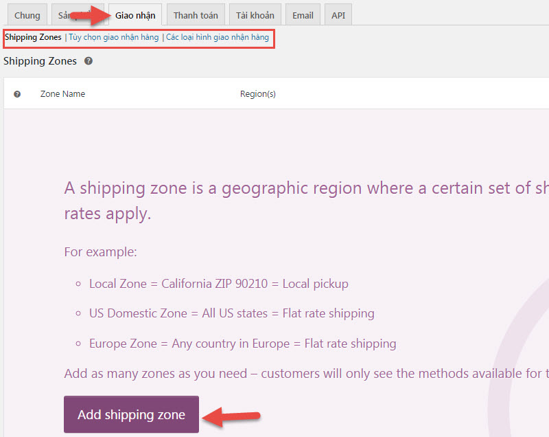Open the API settings tab
The image size is (549, 437).
[338, 15]
